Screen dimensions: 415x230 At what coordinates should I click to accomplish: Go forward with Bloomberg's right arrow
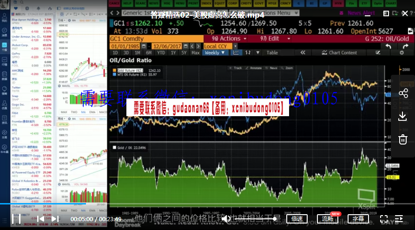[x=118, y=13]
